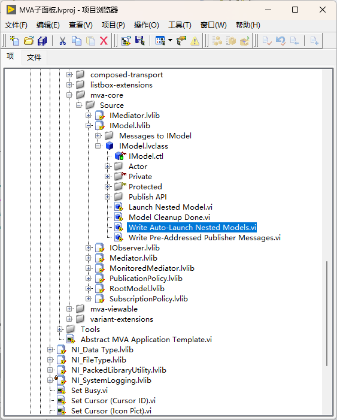This screenshot has height=420, width=337.
Task: Click the Copy toolbar icon
Action: [77, 41]
